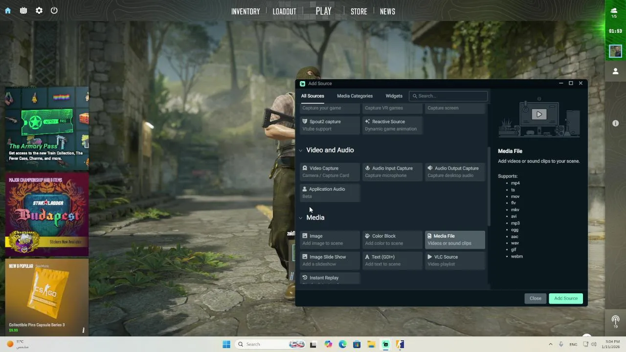This screenshot has width=626, height=352.
Task: Select Video Capture source
Action: click(x=330, y=172)
